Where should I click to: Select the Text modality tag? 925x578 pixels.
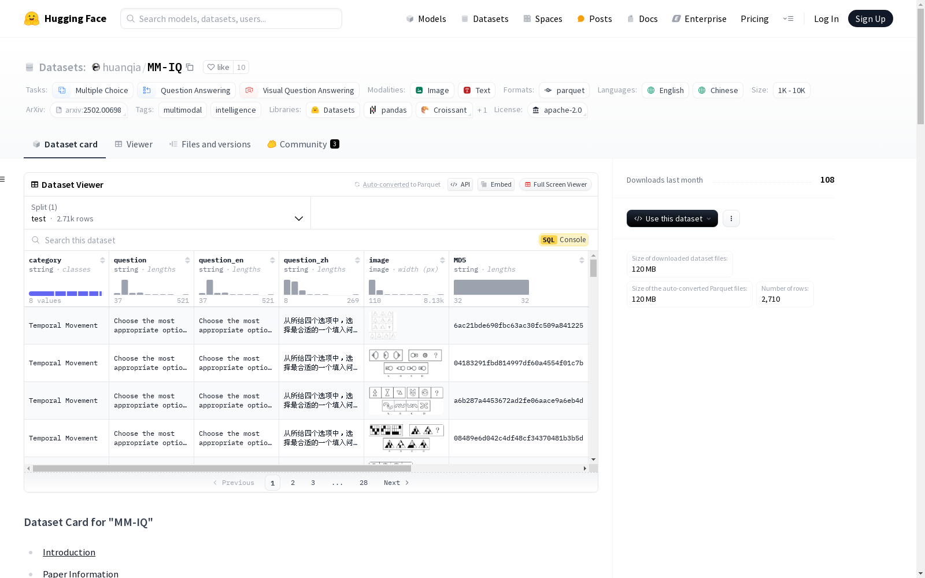pyautogui.click(x=477, y=90)
